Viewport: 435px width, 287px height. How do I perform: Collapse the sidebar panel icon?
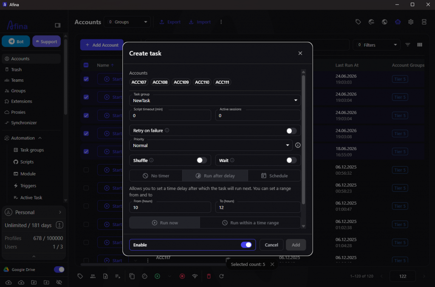[x=58, y=25]
